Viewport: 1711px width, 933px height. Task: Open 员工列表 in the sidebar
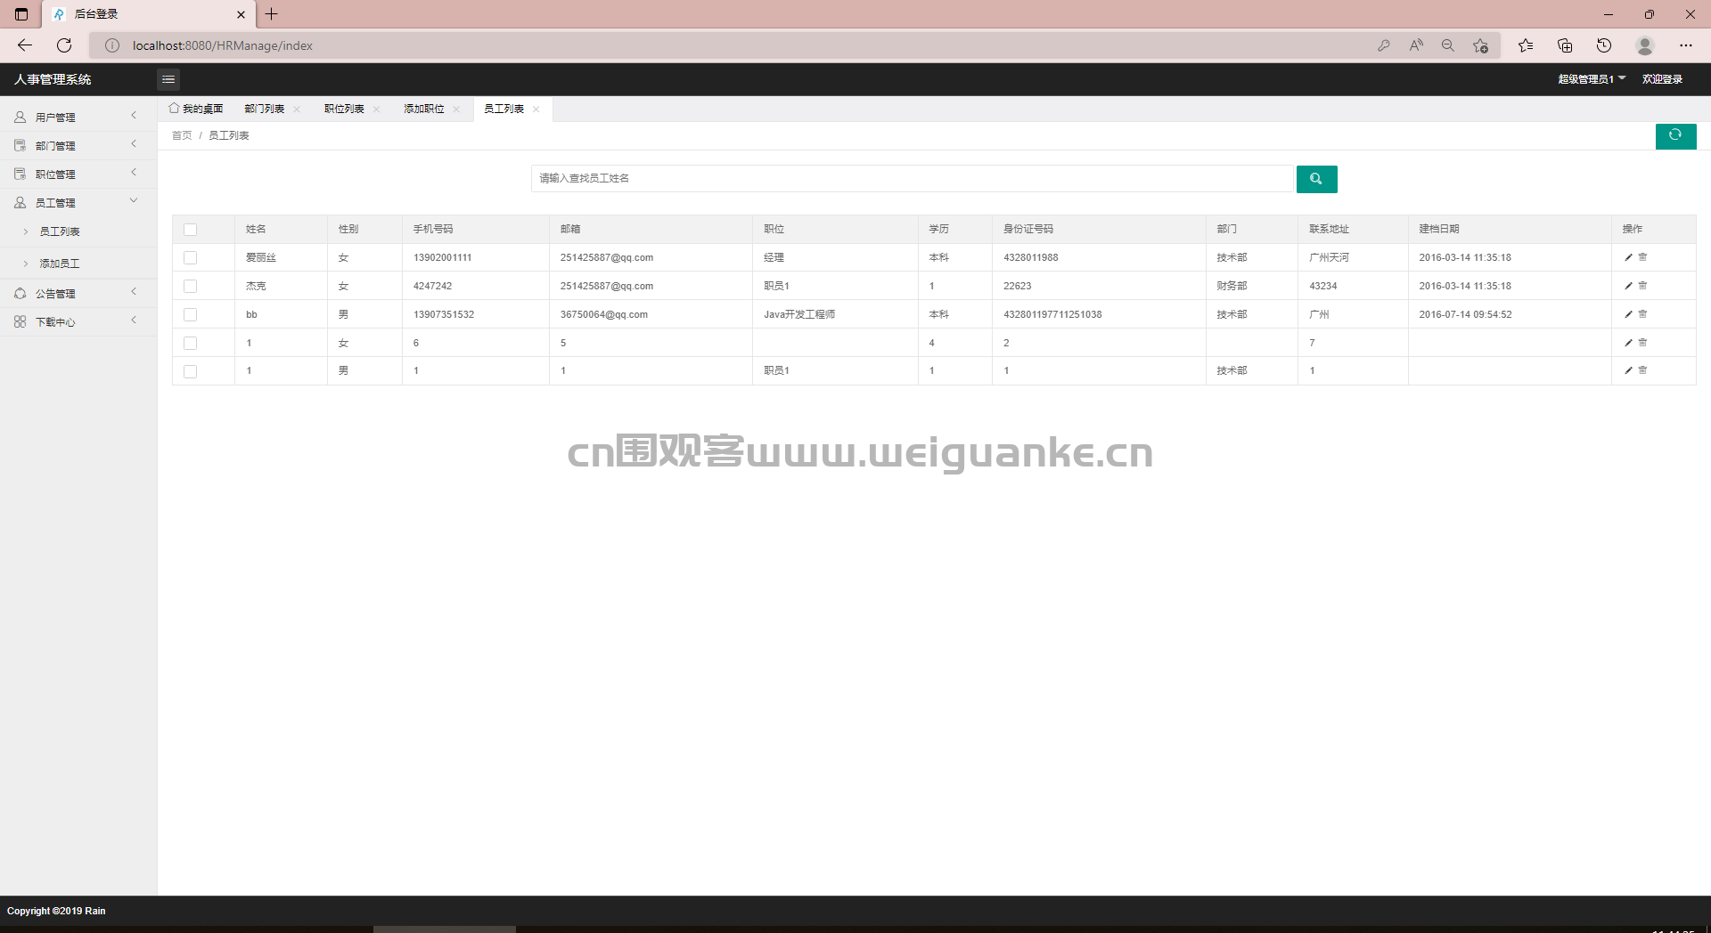pos(60,231)
